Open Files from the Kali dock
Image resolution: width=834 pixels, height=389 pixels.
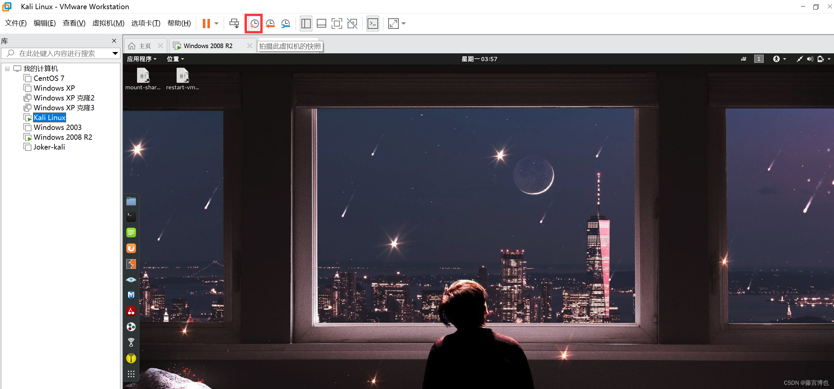point(131,201)
